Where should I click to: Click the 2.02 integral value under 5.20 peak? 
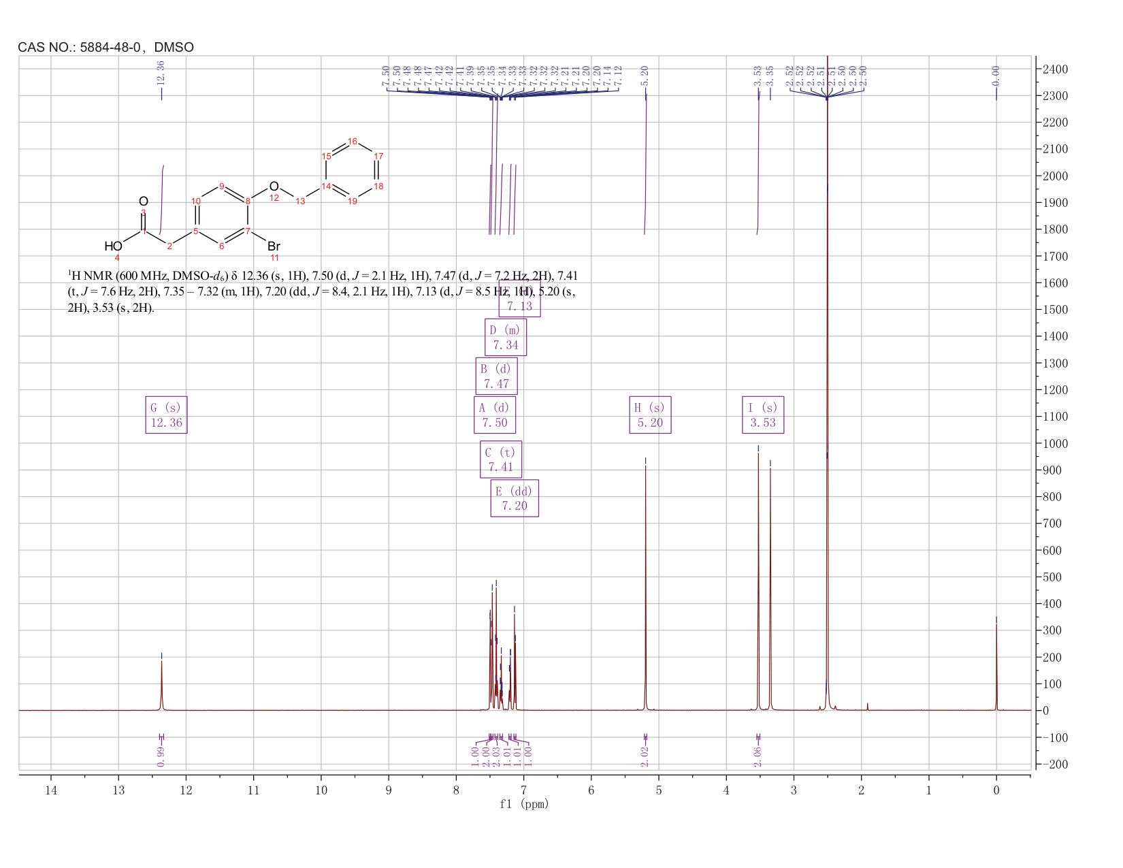click(645, 756)
